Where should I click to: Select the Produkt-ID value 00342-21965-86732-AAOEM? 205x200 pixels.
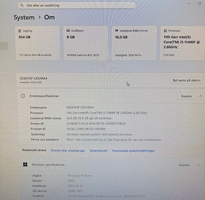coord(86,129)
